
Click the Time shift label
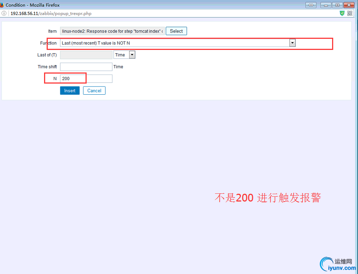click(x=47, y=67)
